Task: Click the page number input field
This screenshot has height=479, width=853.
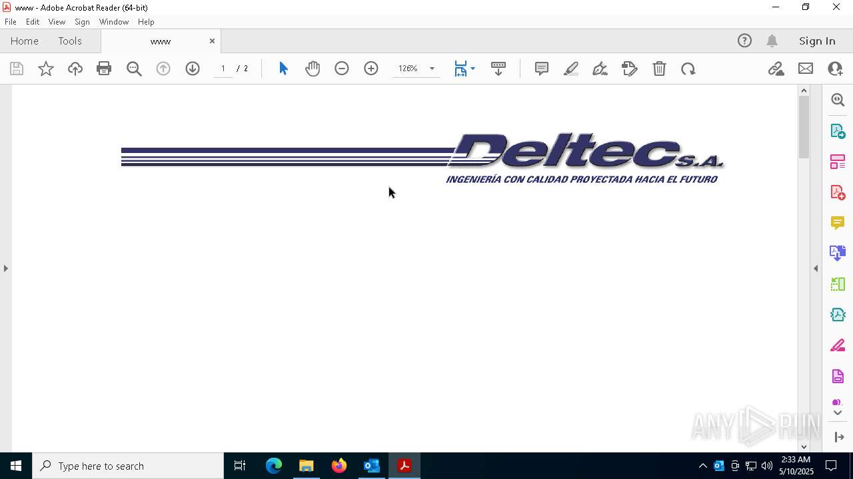Action: pyautogui.click(x=223, y=69)
